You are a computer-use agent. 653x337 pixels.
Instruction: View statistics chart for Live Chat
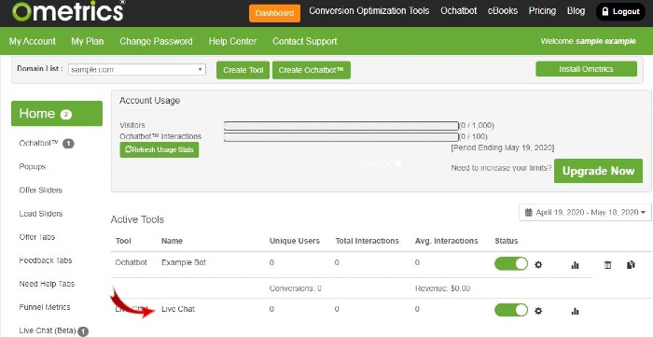pyautogui.click(x=576, y=311)
